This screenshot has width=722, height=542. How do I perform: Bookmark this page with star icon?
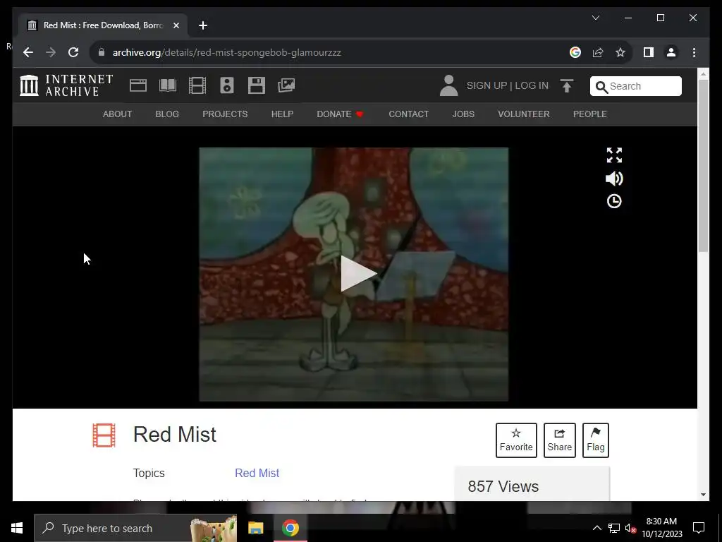pyautogui.click(x=620, y=52)
